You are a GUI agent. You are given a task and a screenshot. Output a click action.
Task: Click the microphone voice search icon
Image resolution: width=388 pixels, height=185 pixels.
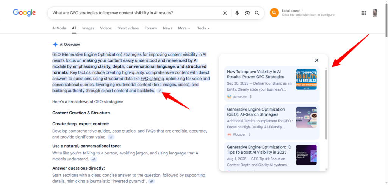pos(237,13)
